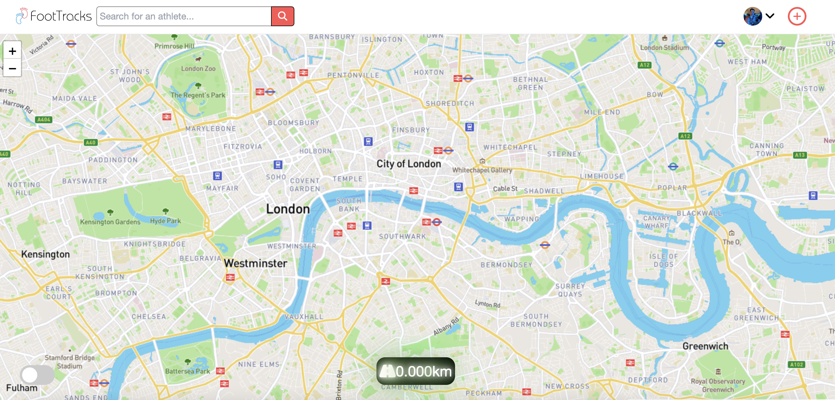Click the FootTracks footprint logo

pyautogui.click(x=21, y=16)
